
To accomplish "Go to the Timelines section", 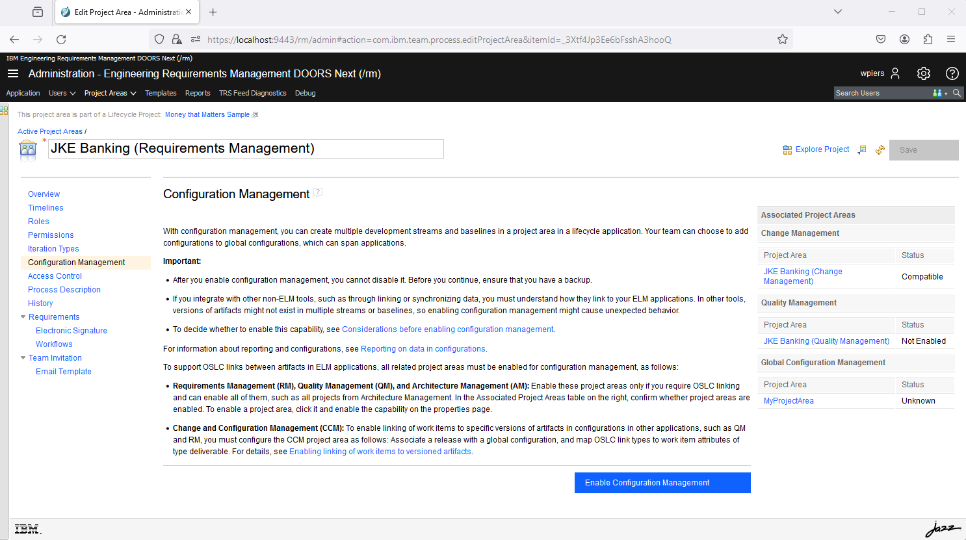I will [46, 208].
